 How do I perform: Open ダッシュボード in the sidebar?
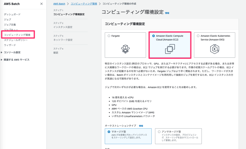pos(12,14)
